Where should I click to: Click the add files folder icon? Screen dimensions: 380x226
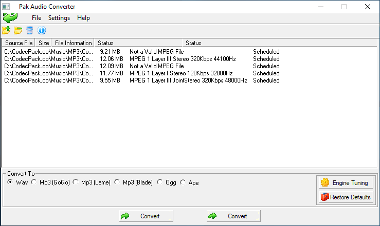[6, 30]
